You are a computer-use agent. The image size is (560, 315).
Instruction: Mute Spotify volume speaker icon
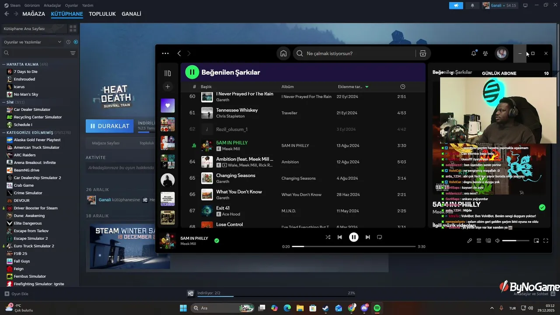coord(497,241)
